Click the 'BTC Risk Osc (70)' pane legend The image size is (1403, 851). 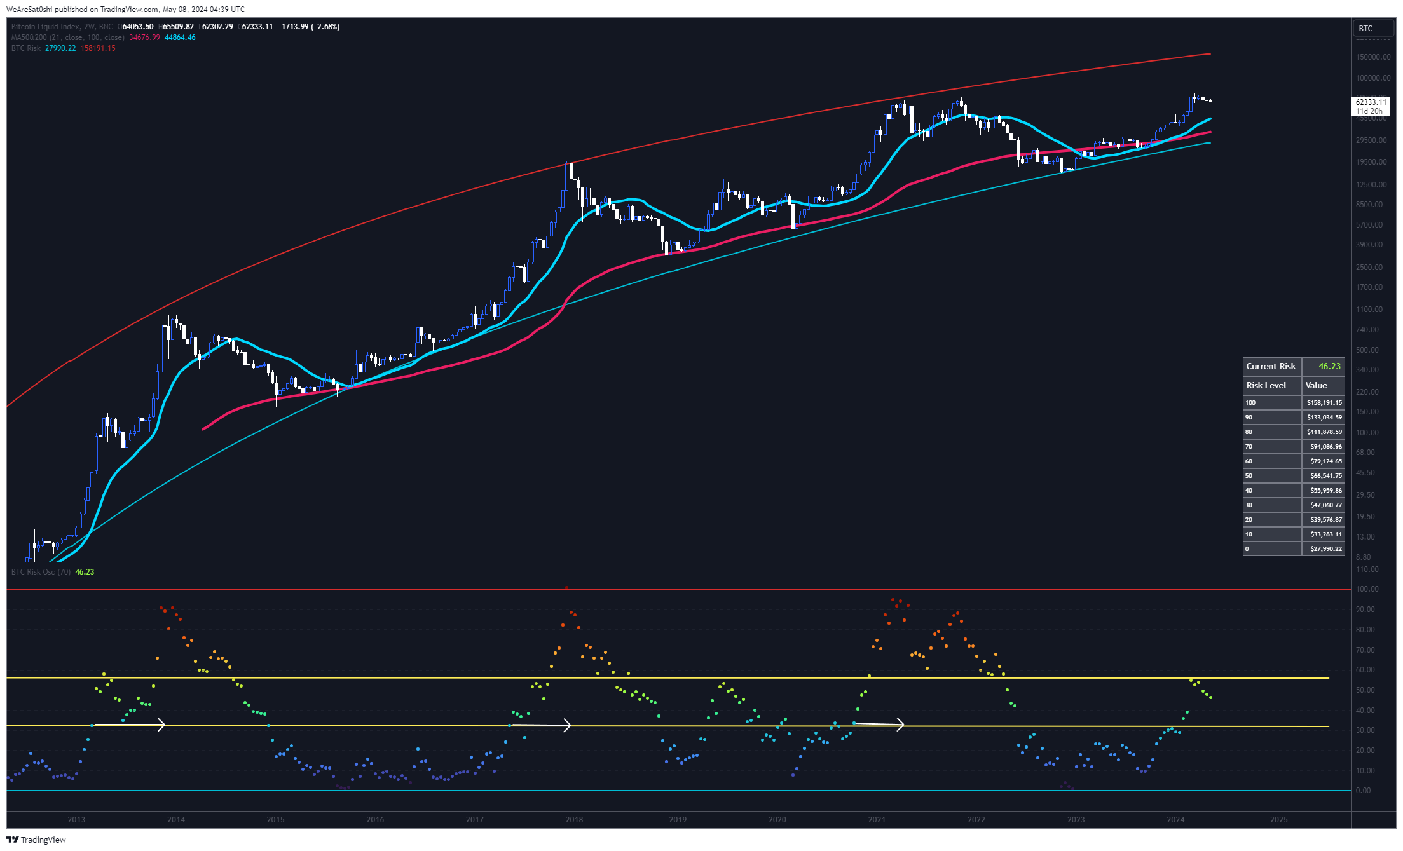[41, 572]
